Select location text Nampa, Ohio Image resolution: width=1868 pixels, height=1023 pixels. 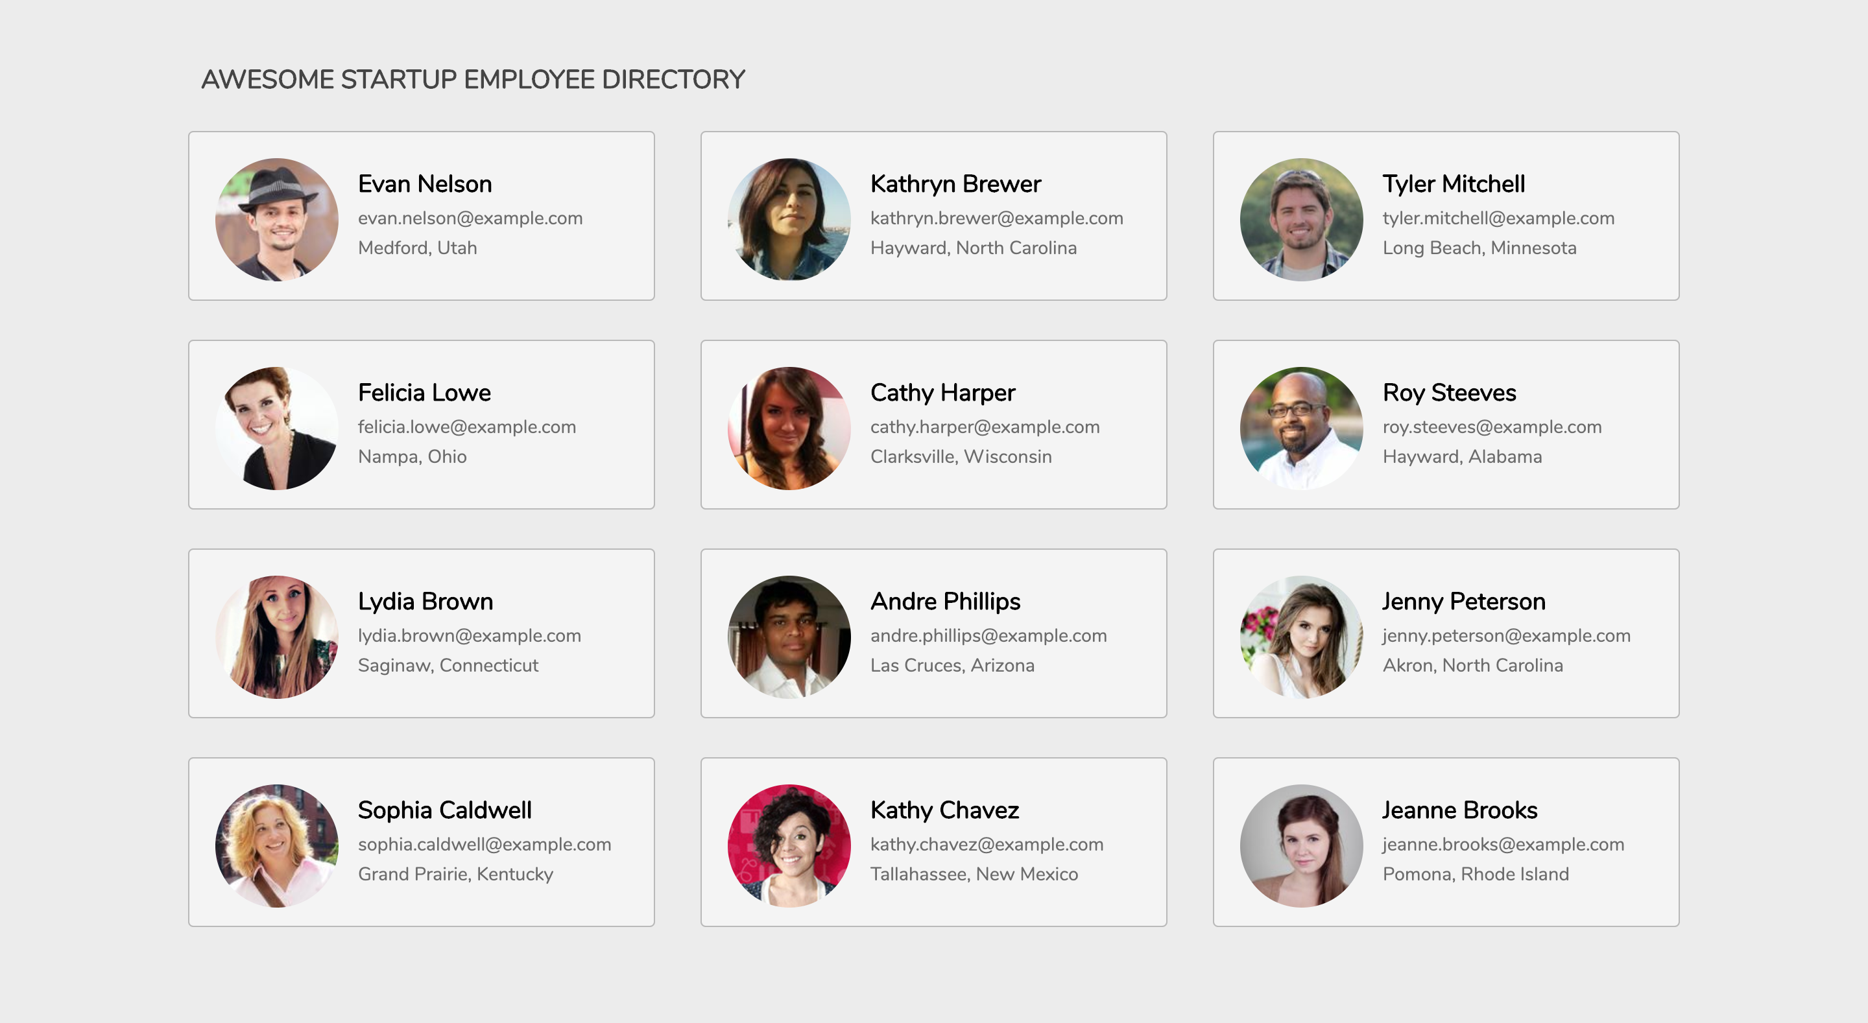tap(413, 457)
